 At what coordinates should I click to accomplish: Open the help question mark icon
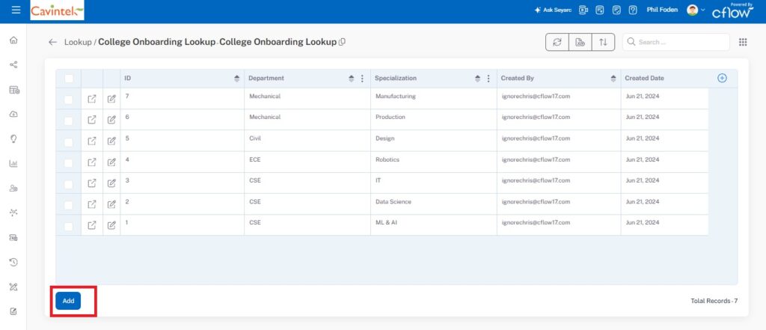pyautogui.click(x=633, y=10)
